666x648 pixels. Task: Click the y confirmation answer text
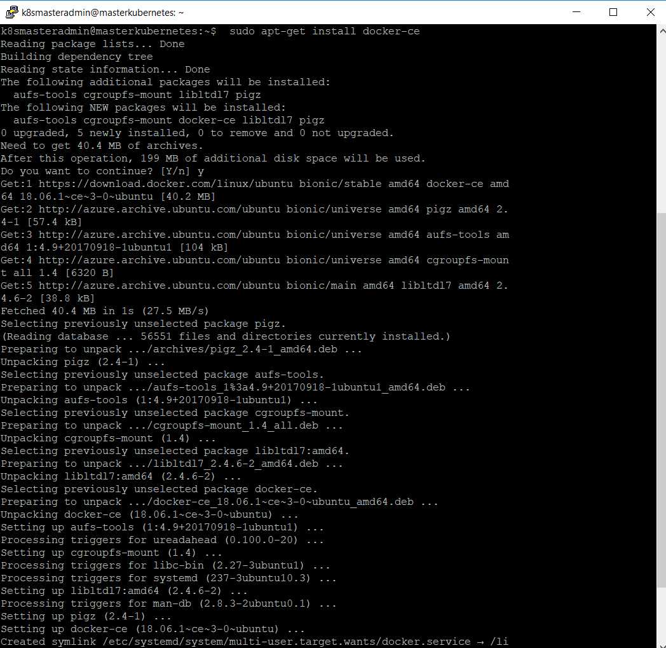pyautogui.click(x=201, y=170)
